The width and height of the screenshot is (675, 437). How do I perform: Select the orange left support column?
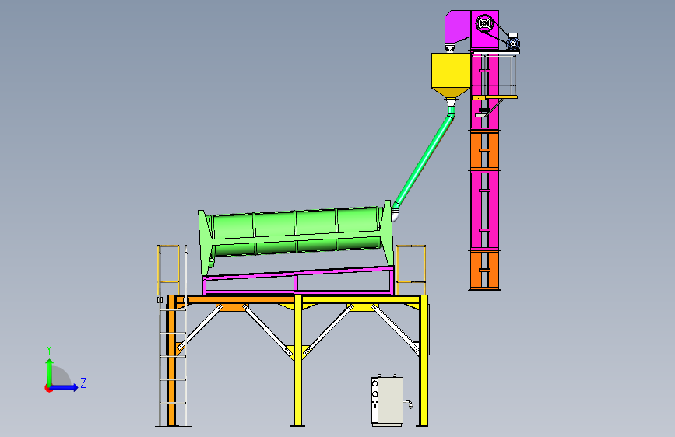point(171,361)
